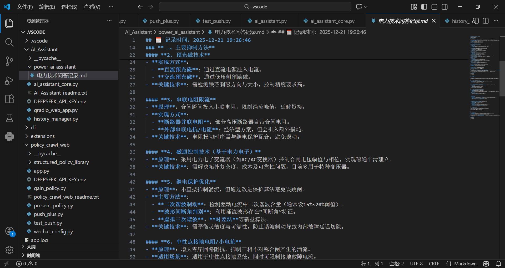Click UTF-8 encoding in the status bar
Image resolution: width=505 pixels, height=268 pixels.
click(416, 264)
